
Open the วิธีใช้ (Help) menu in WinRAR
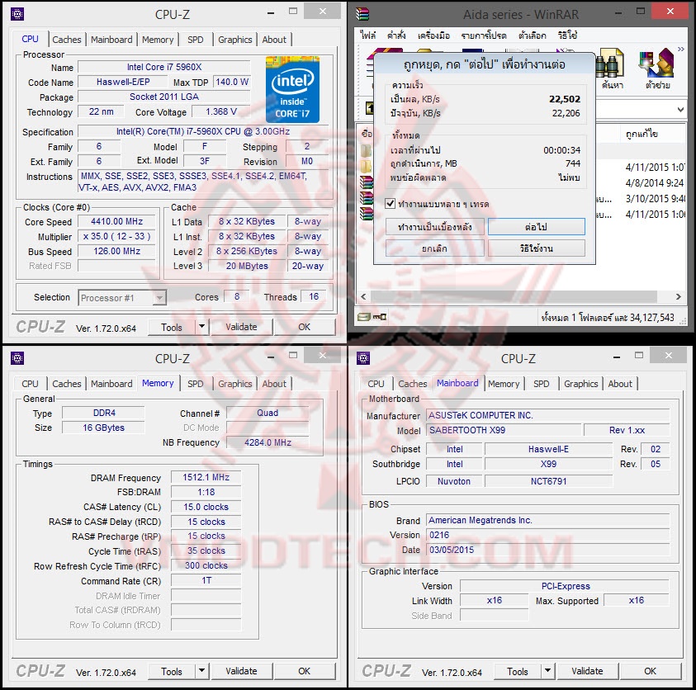click(x=567, y=35)
